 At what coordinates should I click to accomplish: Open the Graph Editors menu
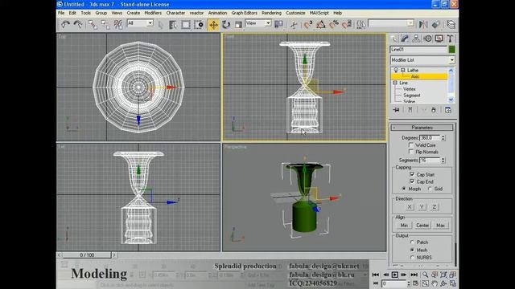245,13
